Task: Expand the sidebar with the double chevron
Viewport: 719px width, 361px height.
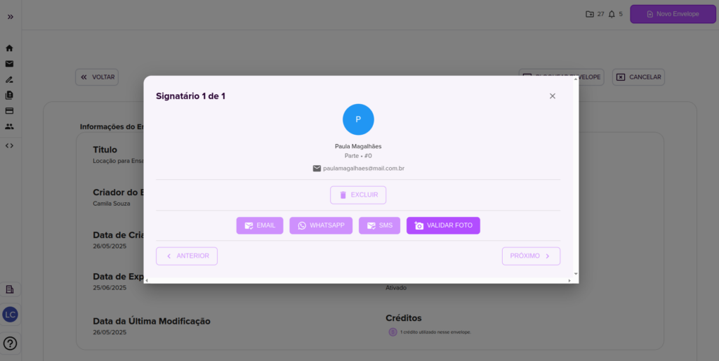Action: coord(11,16)
